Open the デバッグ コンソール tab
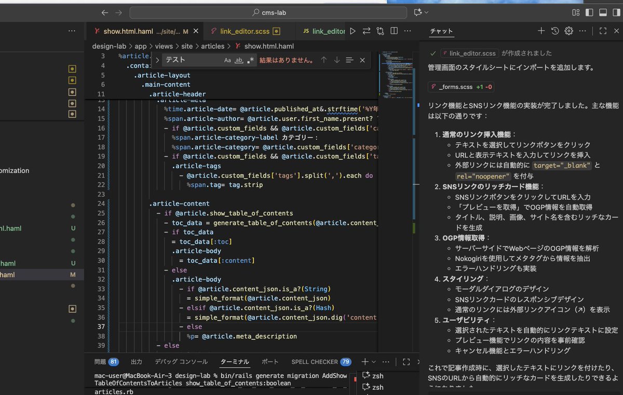The height and width of the screenshot is (395, 623). [x=181, y=362]
